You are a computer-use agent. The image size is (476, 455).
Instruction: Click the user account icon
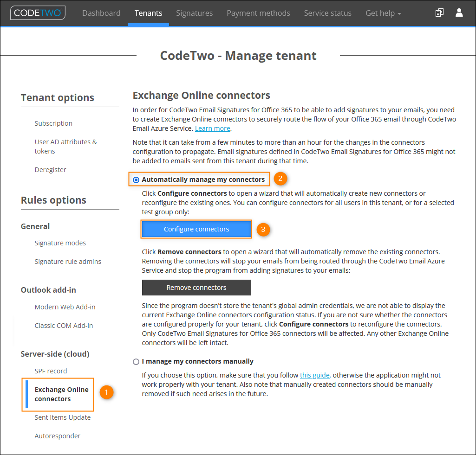point(459,13)
